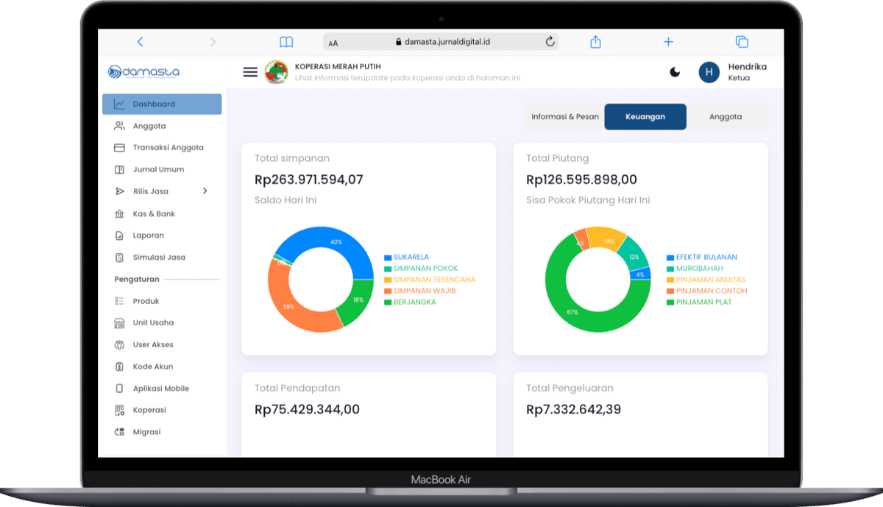Go back with the browser back arrow

pyautogui.click(x=141, y=42)
